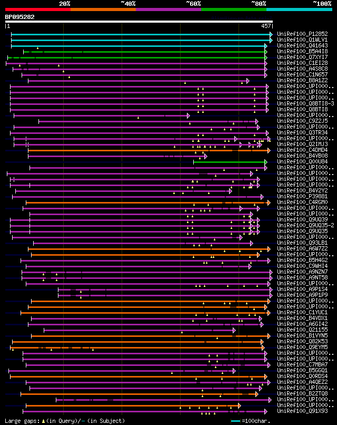Select the UniRef100_C1N657 label
Viewport: 337px width, 425px height.
click(x=302, y=74)
